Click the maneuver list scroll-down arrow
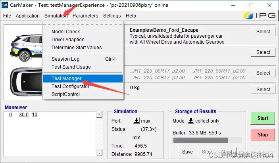 pyautogui.click(x=100, y=153)
